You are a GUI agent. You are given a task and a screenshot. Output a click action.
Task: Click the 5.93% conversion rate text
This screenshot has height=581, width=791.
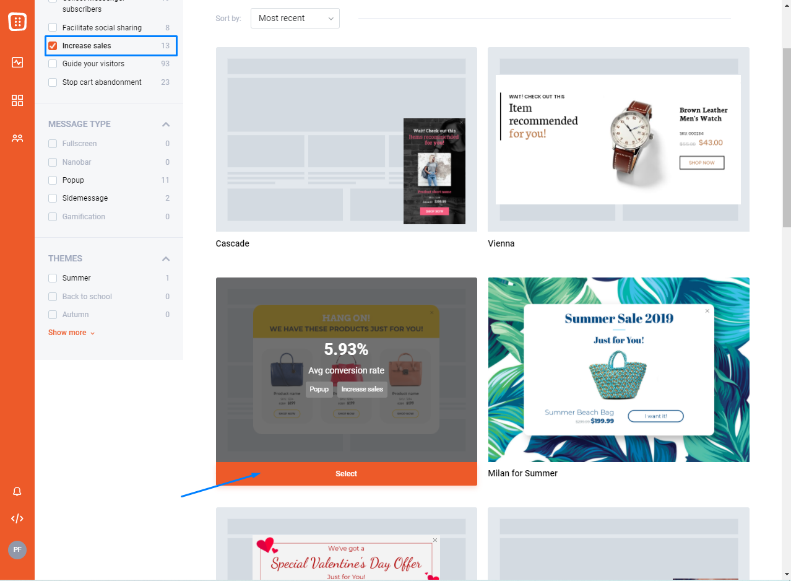pos(347,349)
